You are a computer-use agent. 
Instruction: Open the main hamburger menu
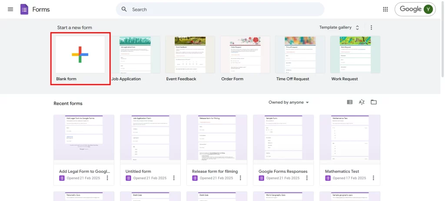tap(10, 9)
